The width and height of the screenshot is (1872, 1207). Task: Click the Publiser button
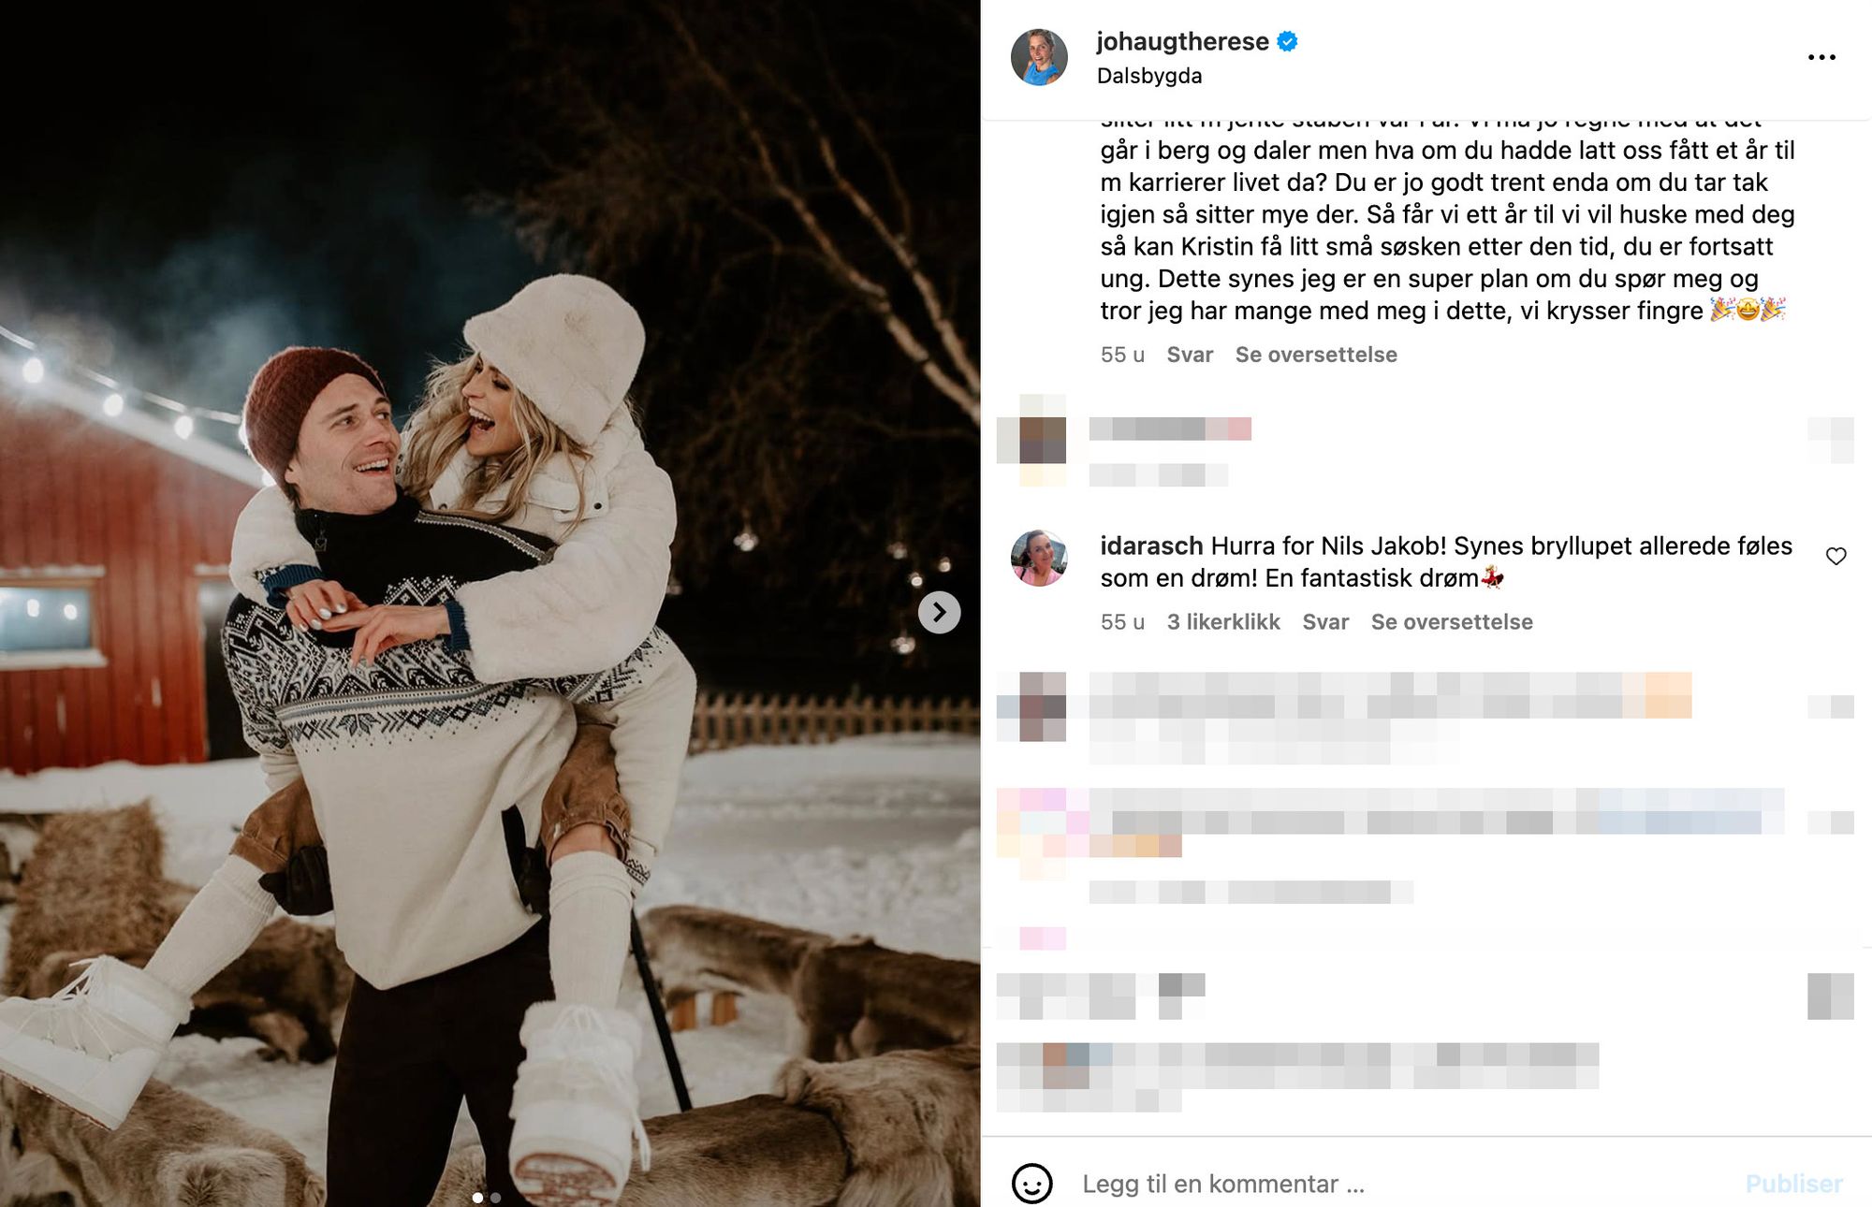pyautogui.click(x=1793, y=1184)
